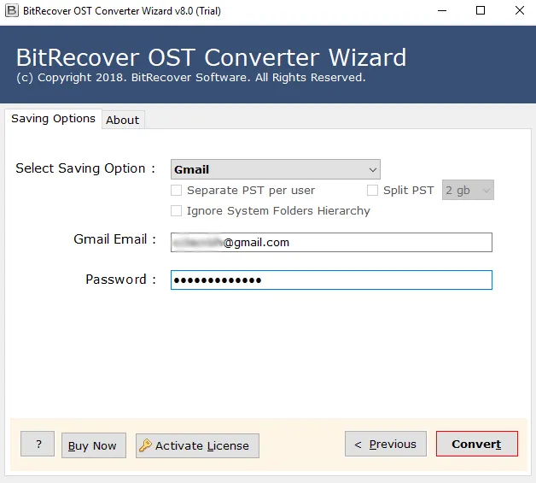Click the question mark help button
The image size is (536, 483).
pyautogui.click(x=38, y=444)
